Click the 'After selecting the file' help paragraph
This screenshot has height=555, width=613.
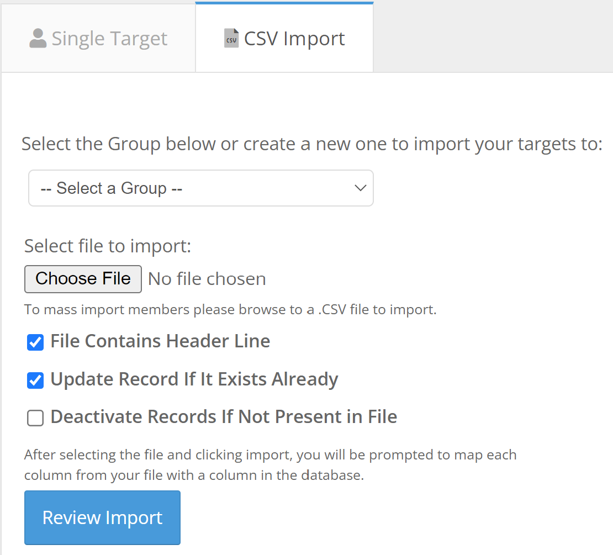[270, 465]
